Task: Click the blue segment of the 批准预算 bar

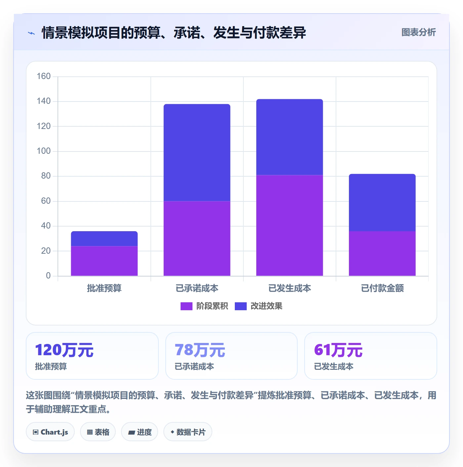Action: coord(104,238)
